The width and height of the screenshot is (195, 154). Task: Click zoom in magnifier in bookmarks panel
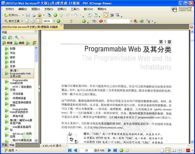16,38
